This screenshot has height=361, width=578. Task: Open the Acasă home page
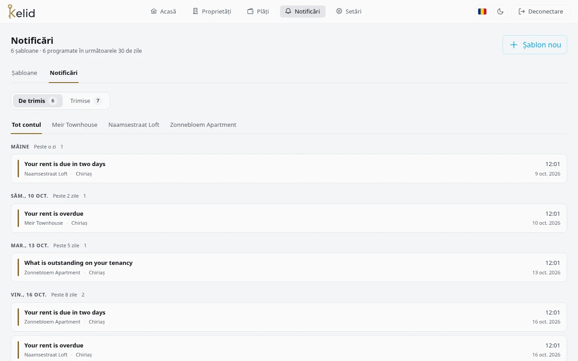pyautogui.click(x=163, y=11)
